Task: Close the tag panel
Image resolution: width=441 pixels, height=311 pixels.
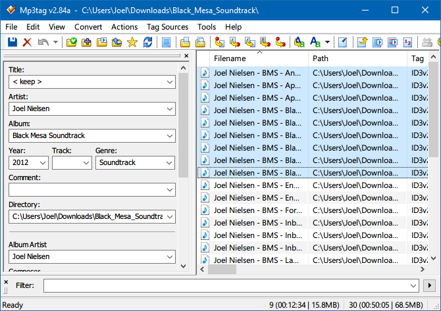Action: (x=186, y=56)
